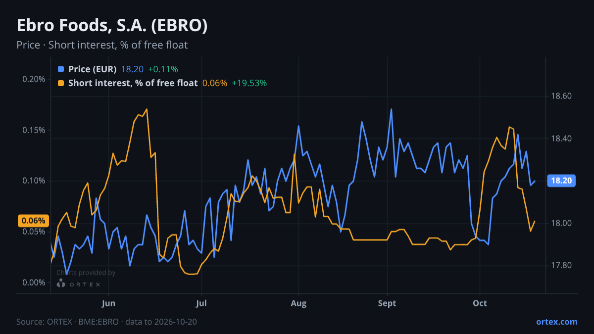This screenshot has height=334, width=594.
Task: Click the source text footer
Action: [106, 322]
